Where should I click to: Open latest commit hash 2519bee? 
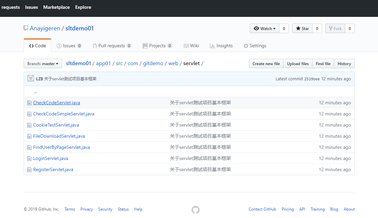click(312, 79)
